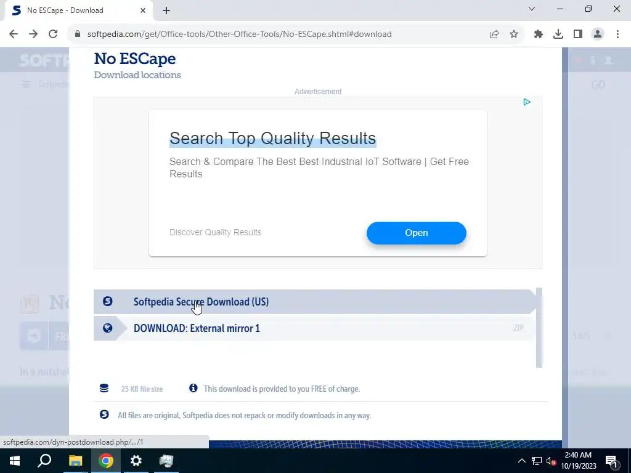Click the address bar URL
This screenshot has width=631, height=473.
tap(240, 34)
